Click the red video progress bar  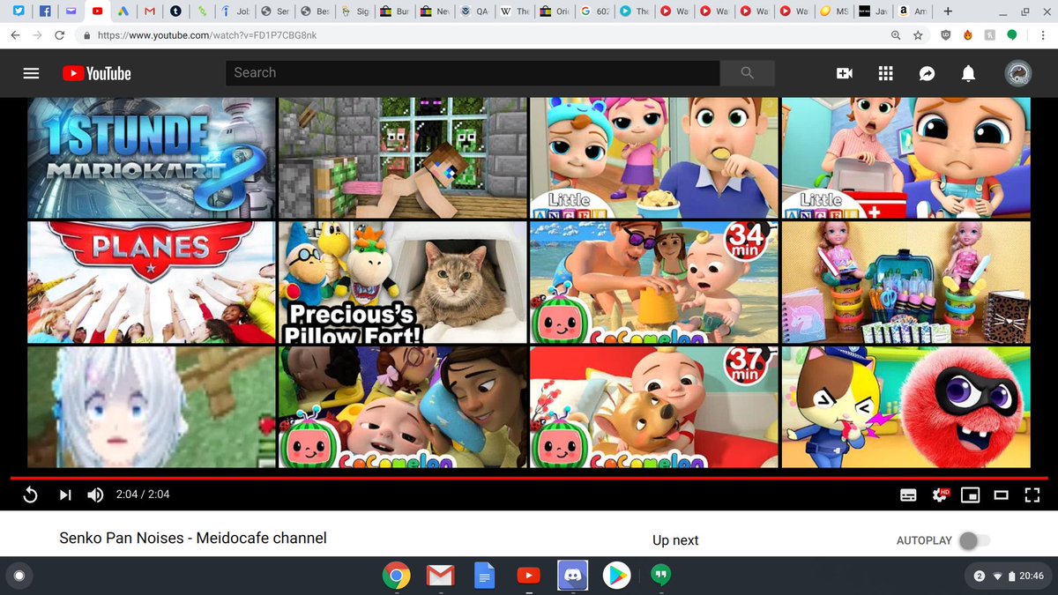(x=529, y=479)
